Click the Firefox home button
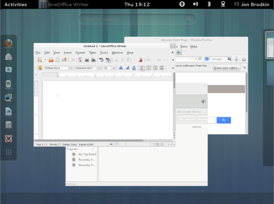The height and width of the screenshot is (204, 274). 243,59
